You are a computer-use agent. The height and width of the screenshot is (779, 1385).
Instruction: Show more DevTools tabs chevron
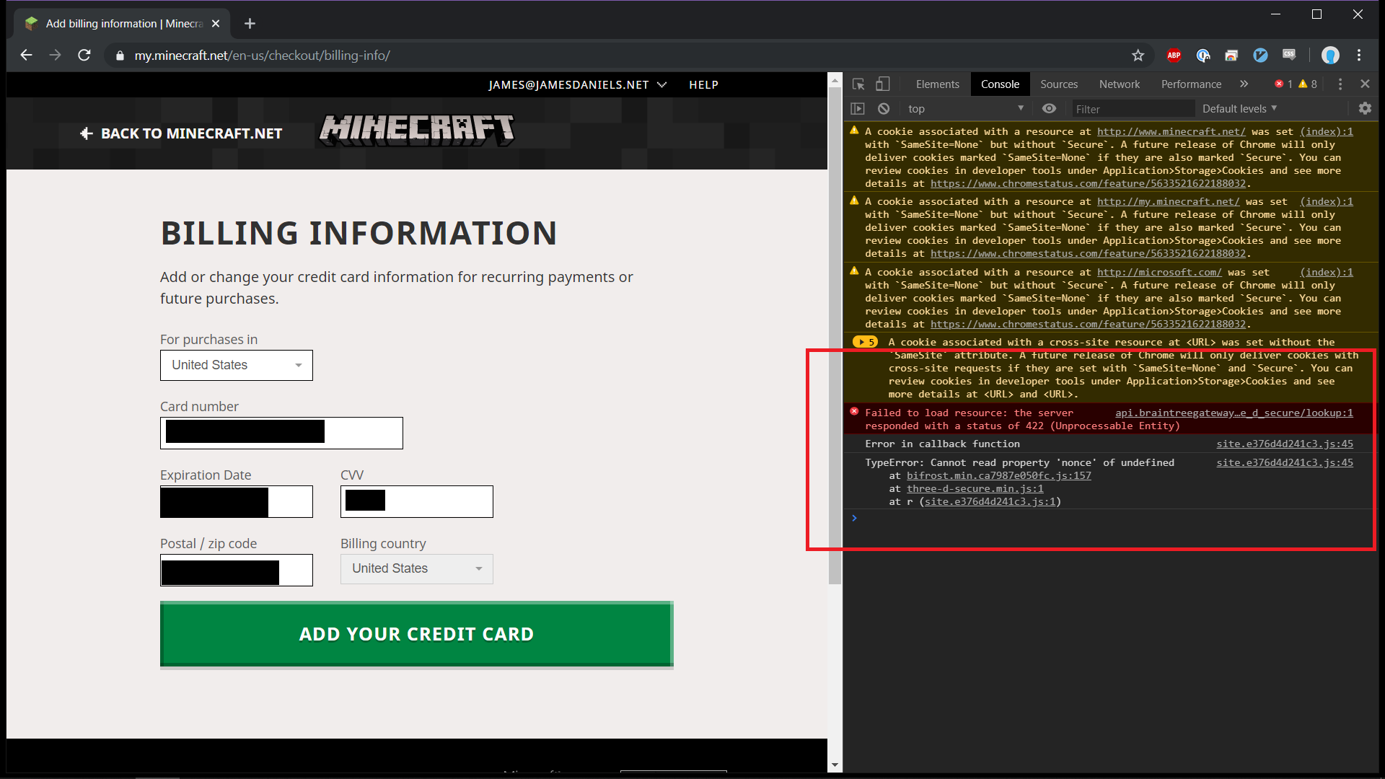(x=1244, y=84)
